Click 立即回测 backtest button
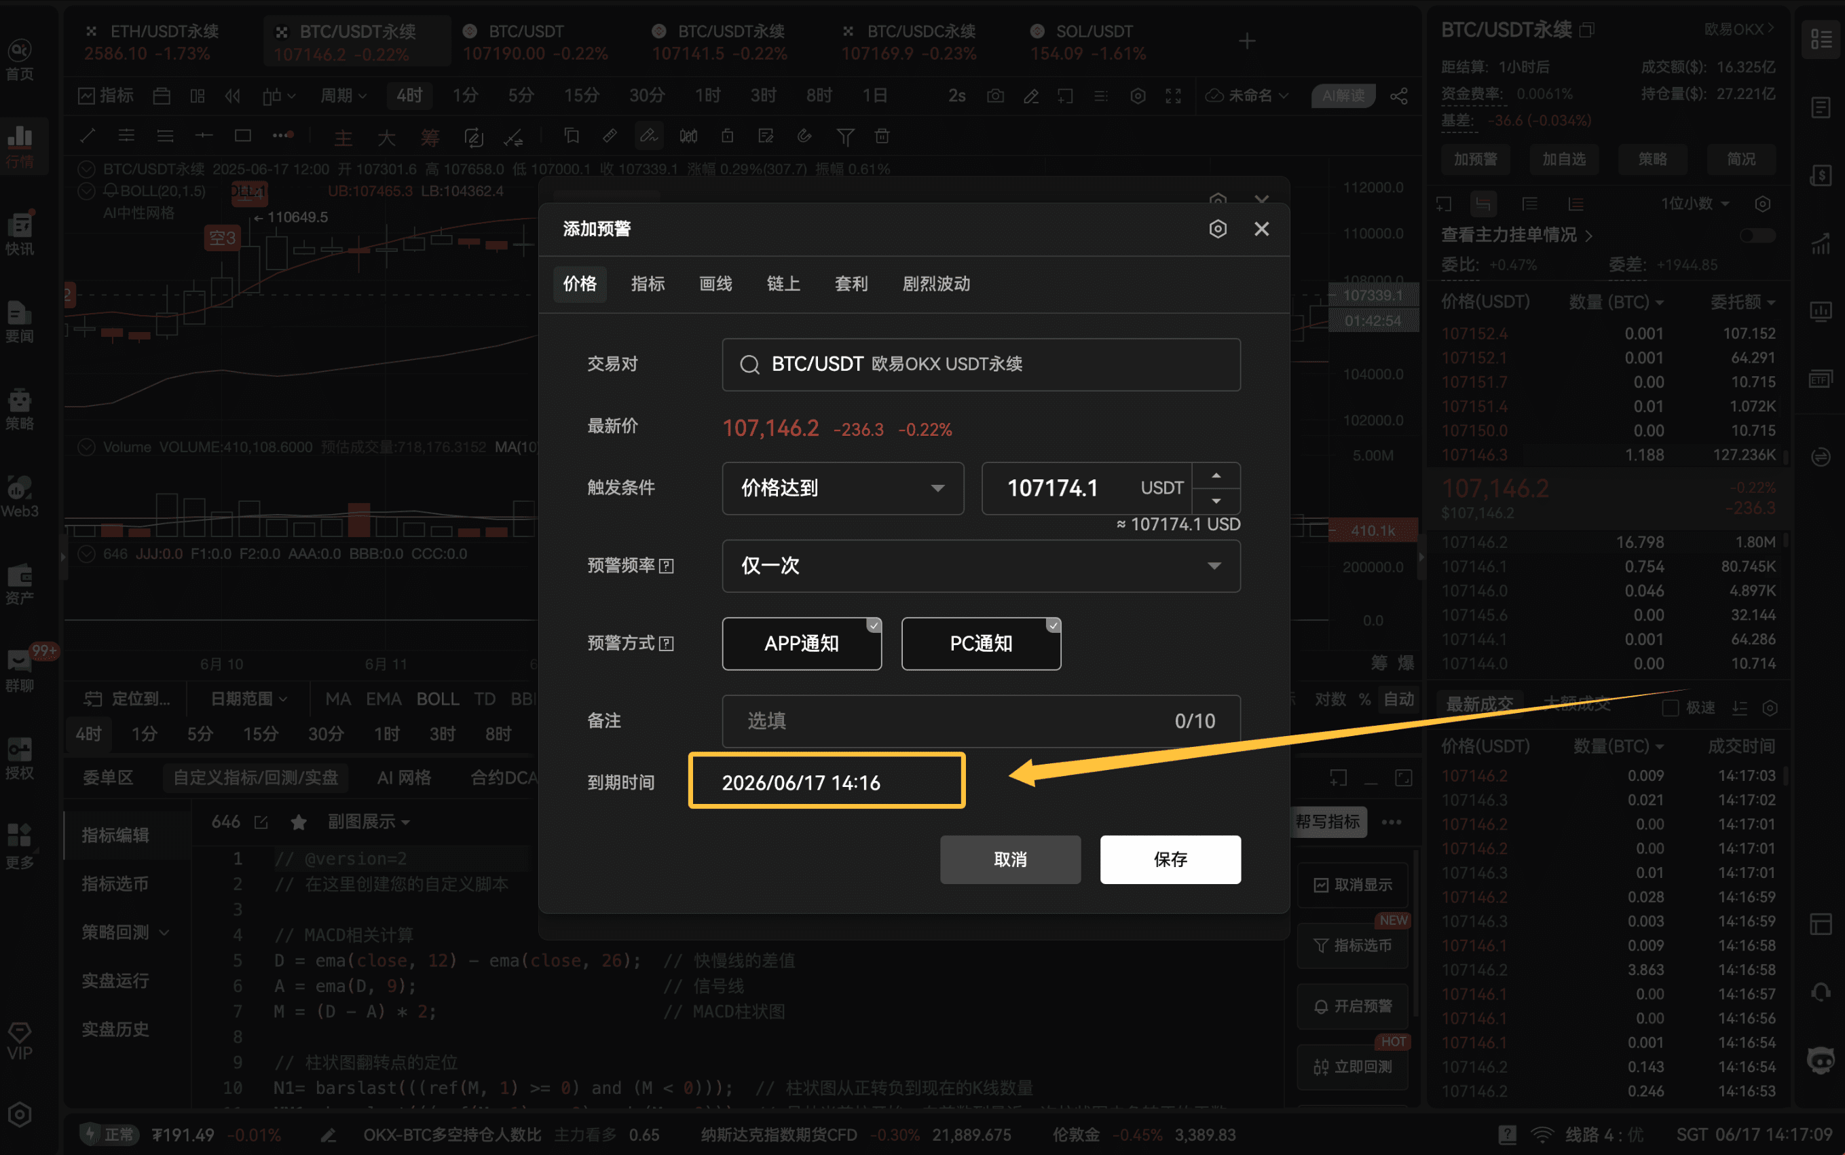Screen dimensions: 1845x1155 click(1352, 1067)
